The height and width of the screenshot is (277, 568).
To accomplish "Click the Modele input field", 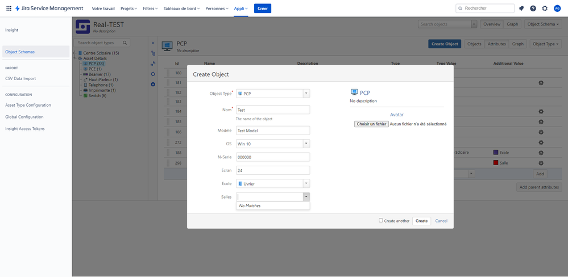I will 273,130.
